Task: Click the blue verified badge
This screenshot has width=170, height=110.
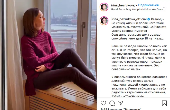Action: point(149,19)
